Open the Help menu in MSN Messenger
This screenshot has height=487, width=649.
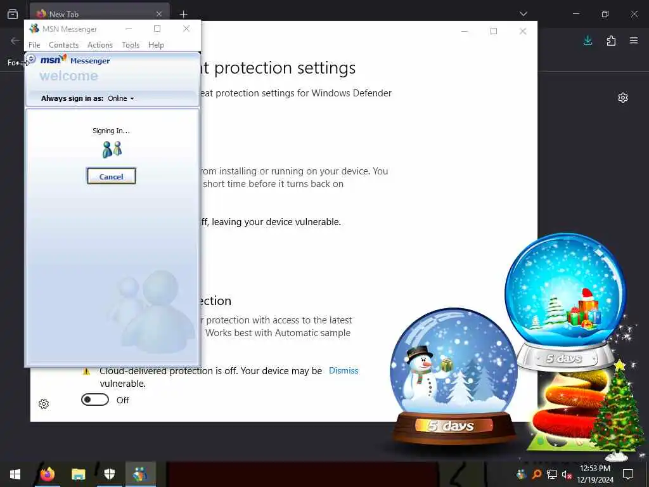tap(156, 45)
